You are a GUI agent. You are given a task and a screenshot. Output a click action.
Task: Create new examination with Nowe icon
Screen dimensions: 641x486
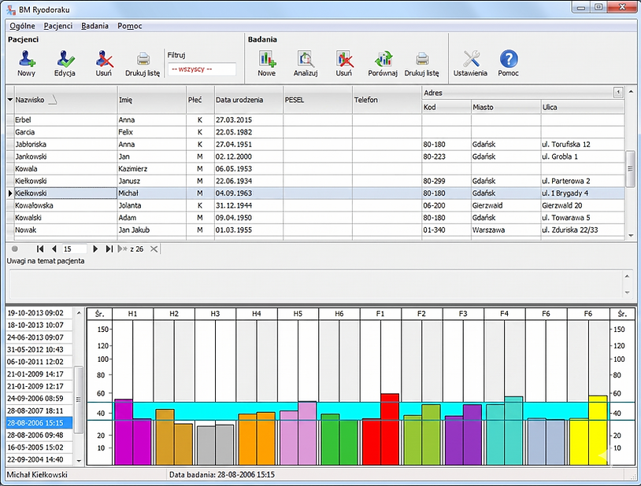pyautogui.click(x=267, y=63)
